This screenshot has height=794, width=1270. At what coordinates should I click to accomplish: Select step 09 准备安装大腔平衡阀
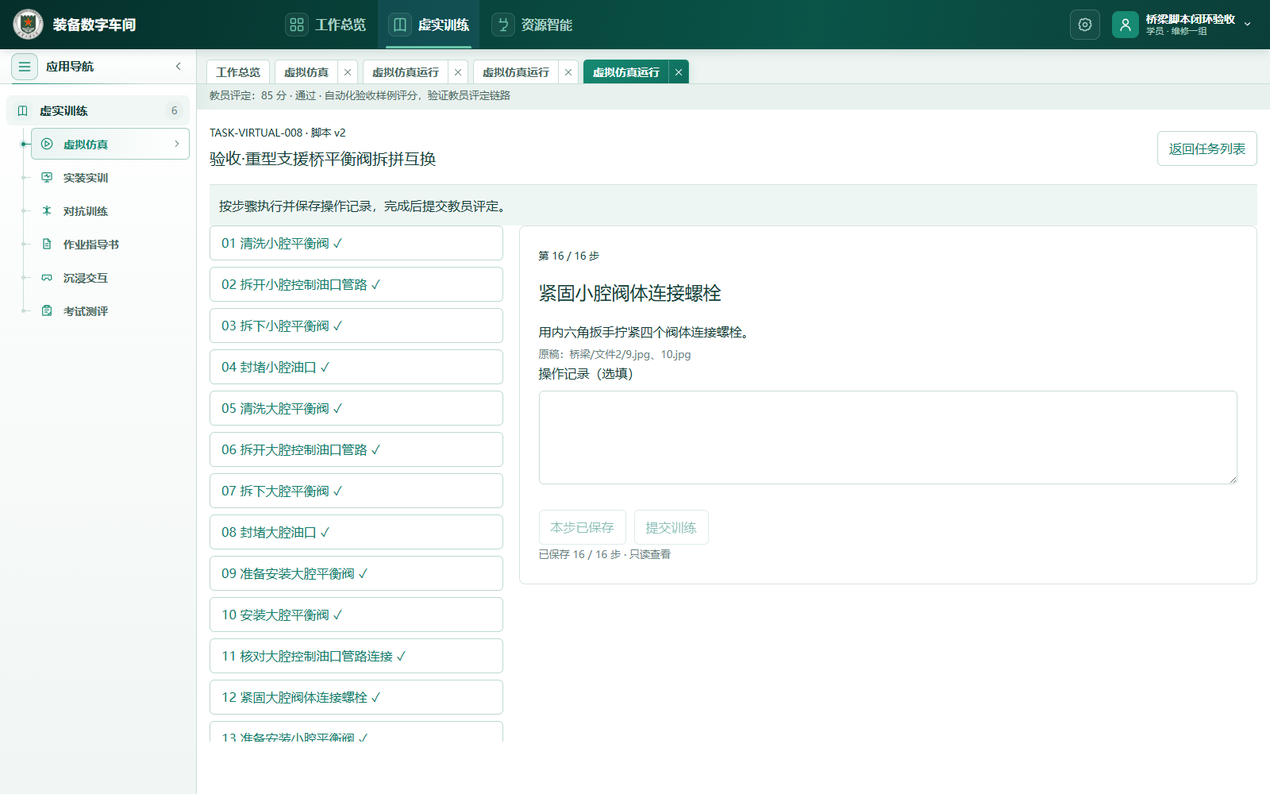click(356, 573)
